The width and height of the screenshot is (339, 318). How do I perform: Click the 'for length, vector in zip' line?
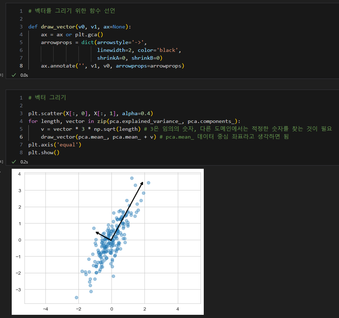point(134,121)
